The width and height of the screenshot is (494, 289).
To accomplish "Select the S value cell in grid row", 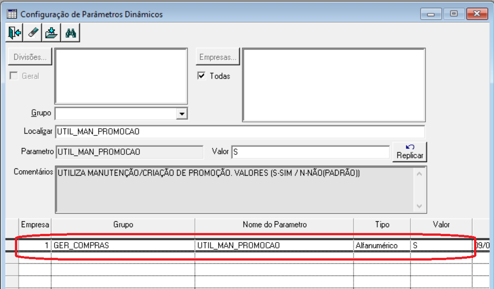I will 442,245.
